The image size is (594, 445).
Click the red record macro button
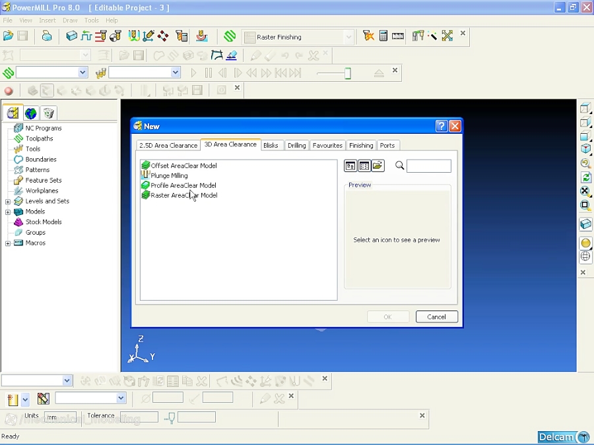point(9,91)
